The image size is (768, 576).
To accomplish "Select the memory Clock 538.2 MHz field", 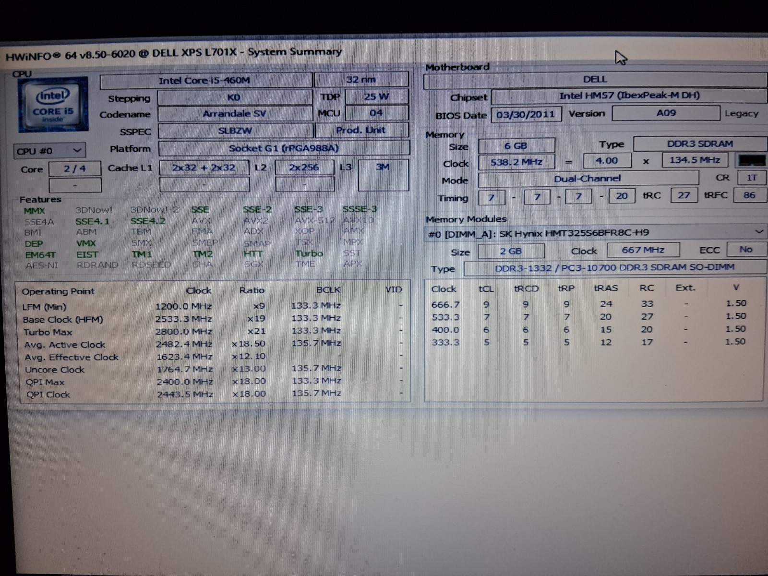I will pyautogui.click(x=516, y=162).
